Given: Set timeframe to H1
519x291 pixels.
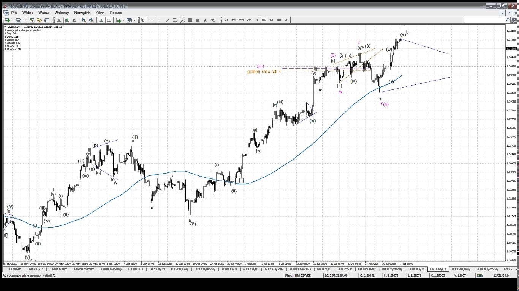Looking at the screenshot, I should [x=256, y=20].
